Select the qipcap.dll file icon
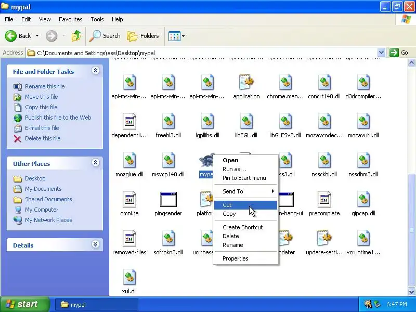This screenshot has width=416, height=312. 363,200
